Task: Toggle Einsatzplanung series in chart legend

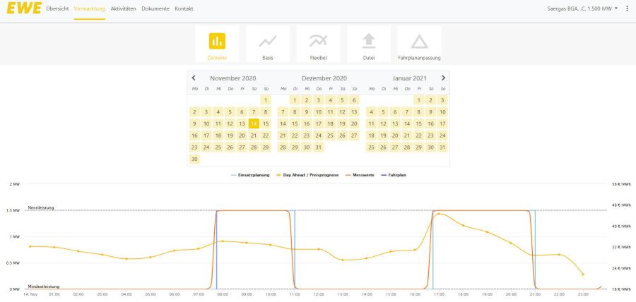Action: 251,174
